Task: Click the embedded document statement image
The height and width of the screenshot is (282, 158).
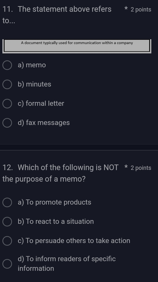Action: pyautogui.click(x=77, y=45)
